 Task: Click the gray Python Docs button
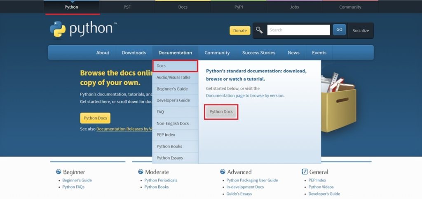221,112
